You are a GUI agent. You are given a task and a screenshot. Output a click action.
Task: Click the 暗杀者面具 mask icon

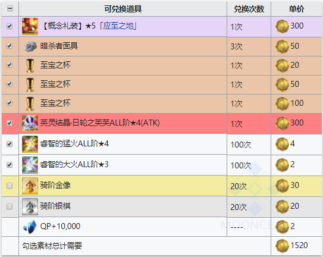(30, 46)
